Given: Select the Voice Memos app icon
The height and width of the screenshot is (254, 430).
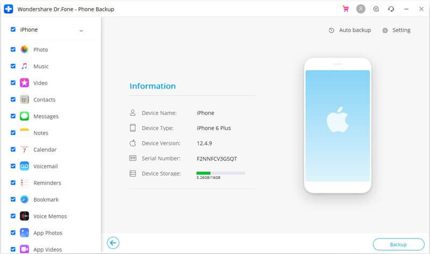Looking at the screenshot, I should [x=24, y=216].
